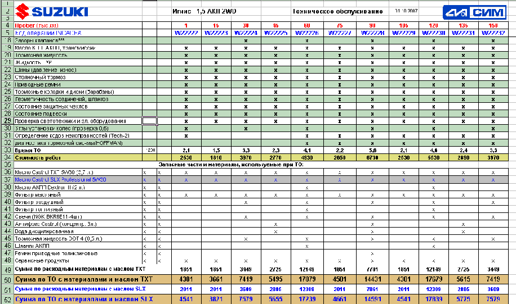516x304 pixels.
Task: Select operation code W22232
Action: [x=493, y=33]
